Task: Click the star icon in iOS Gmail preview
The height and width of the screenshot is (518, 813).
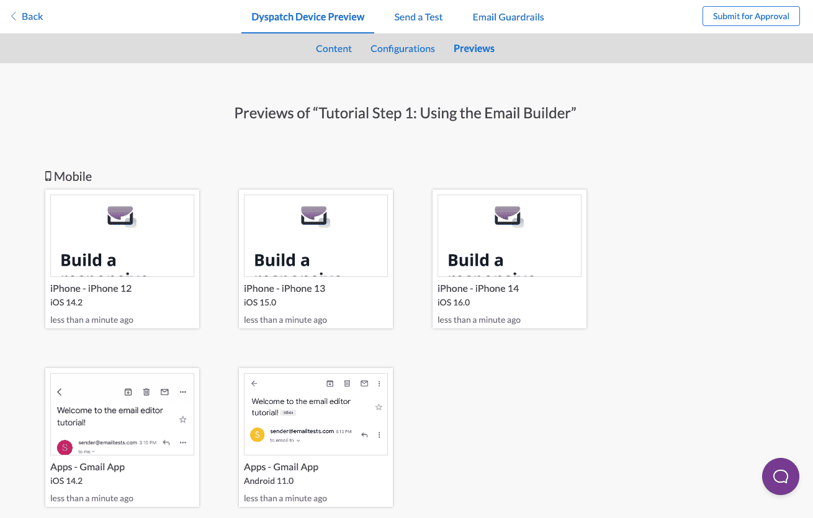Action: [182, 419]
